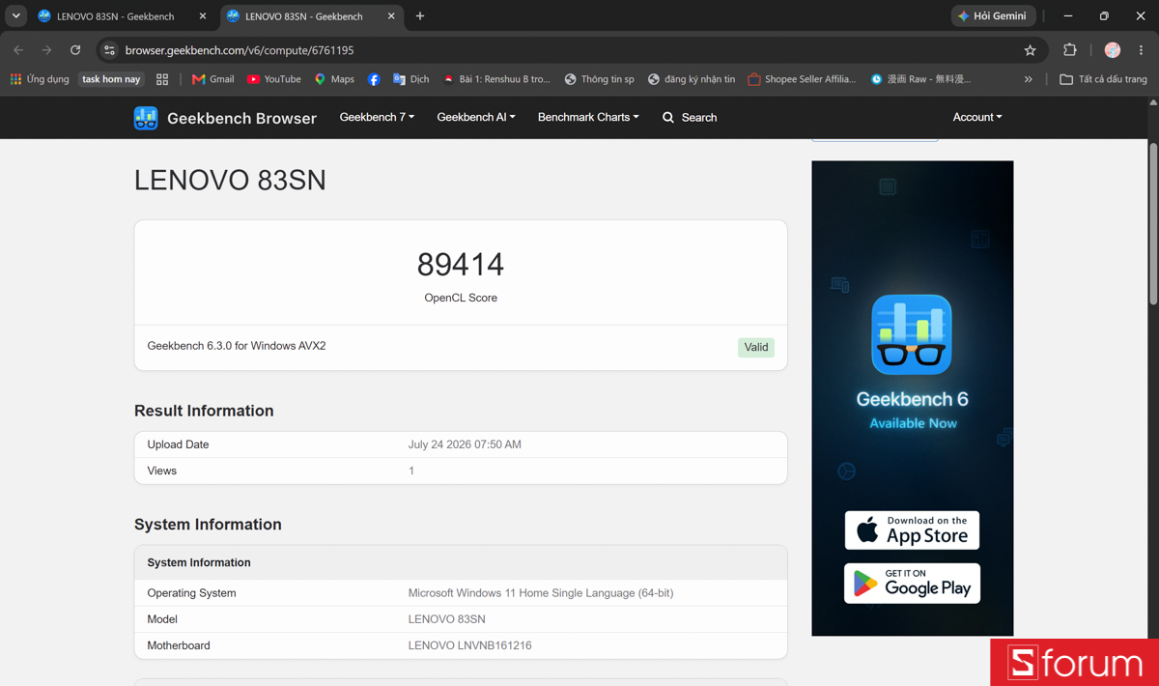This screenshot has height=686, width=1159.
Task: Open the tab search dropdown arrow
Action: point(16,16)
